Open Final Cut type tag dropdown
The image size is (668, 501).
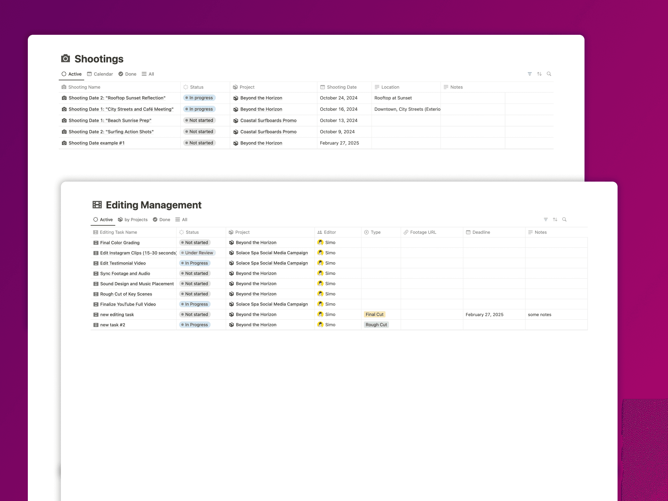pos(374,315)
